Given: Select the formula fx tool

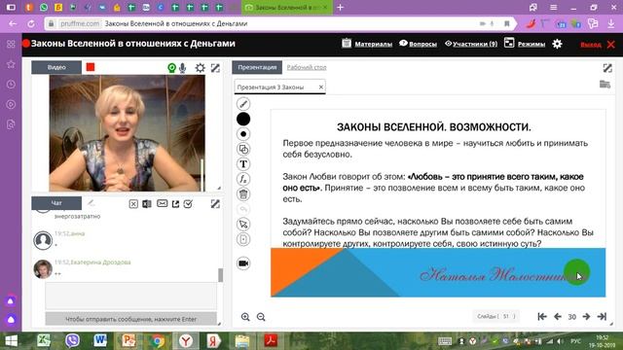Looking at the screenshot, I should (x=243, y=179).
